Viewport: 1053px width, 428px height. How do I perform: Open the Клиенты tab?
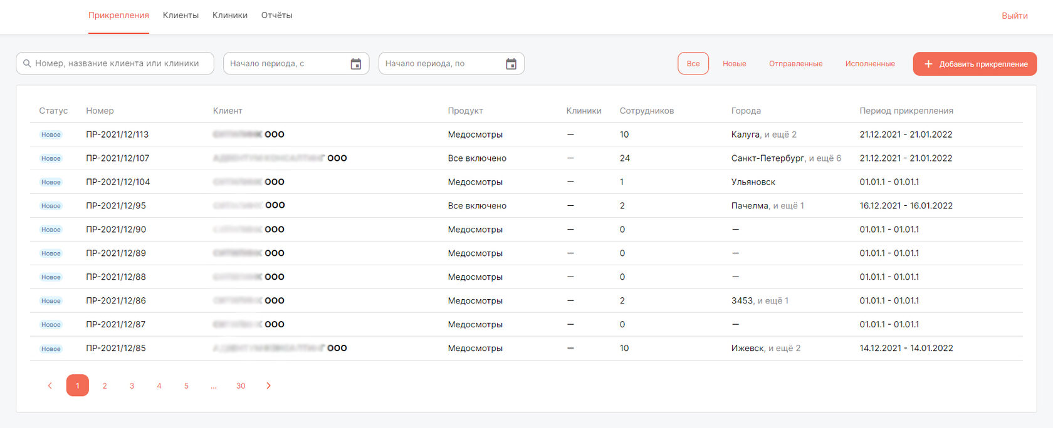181,15
